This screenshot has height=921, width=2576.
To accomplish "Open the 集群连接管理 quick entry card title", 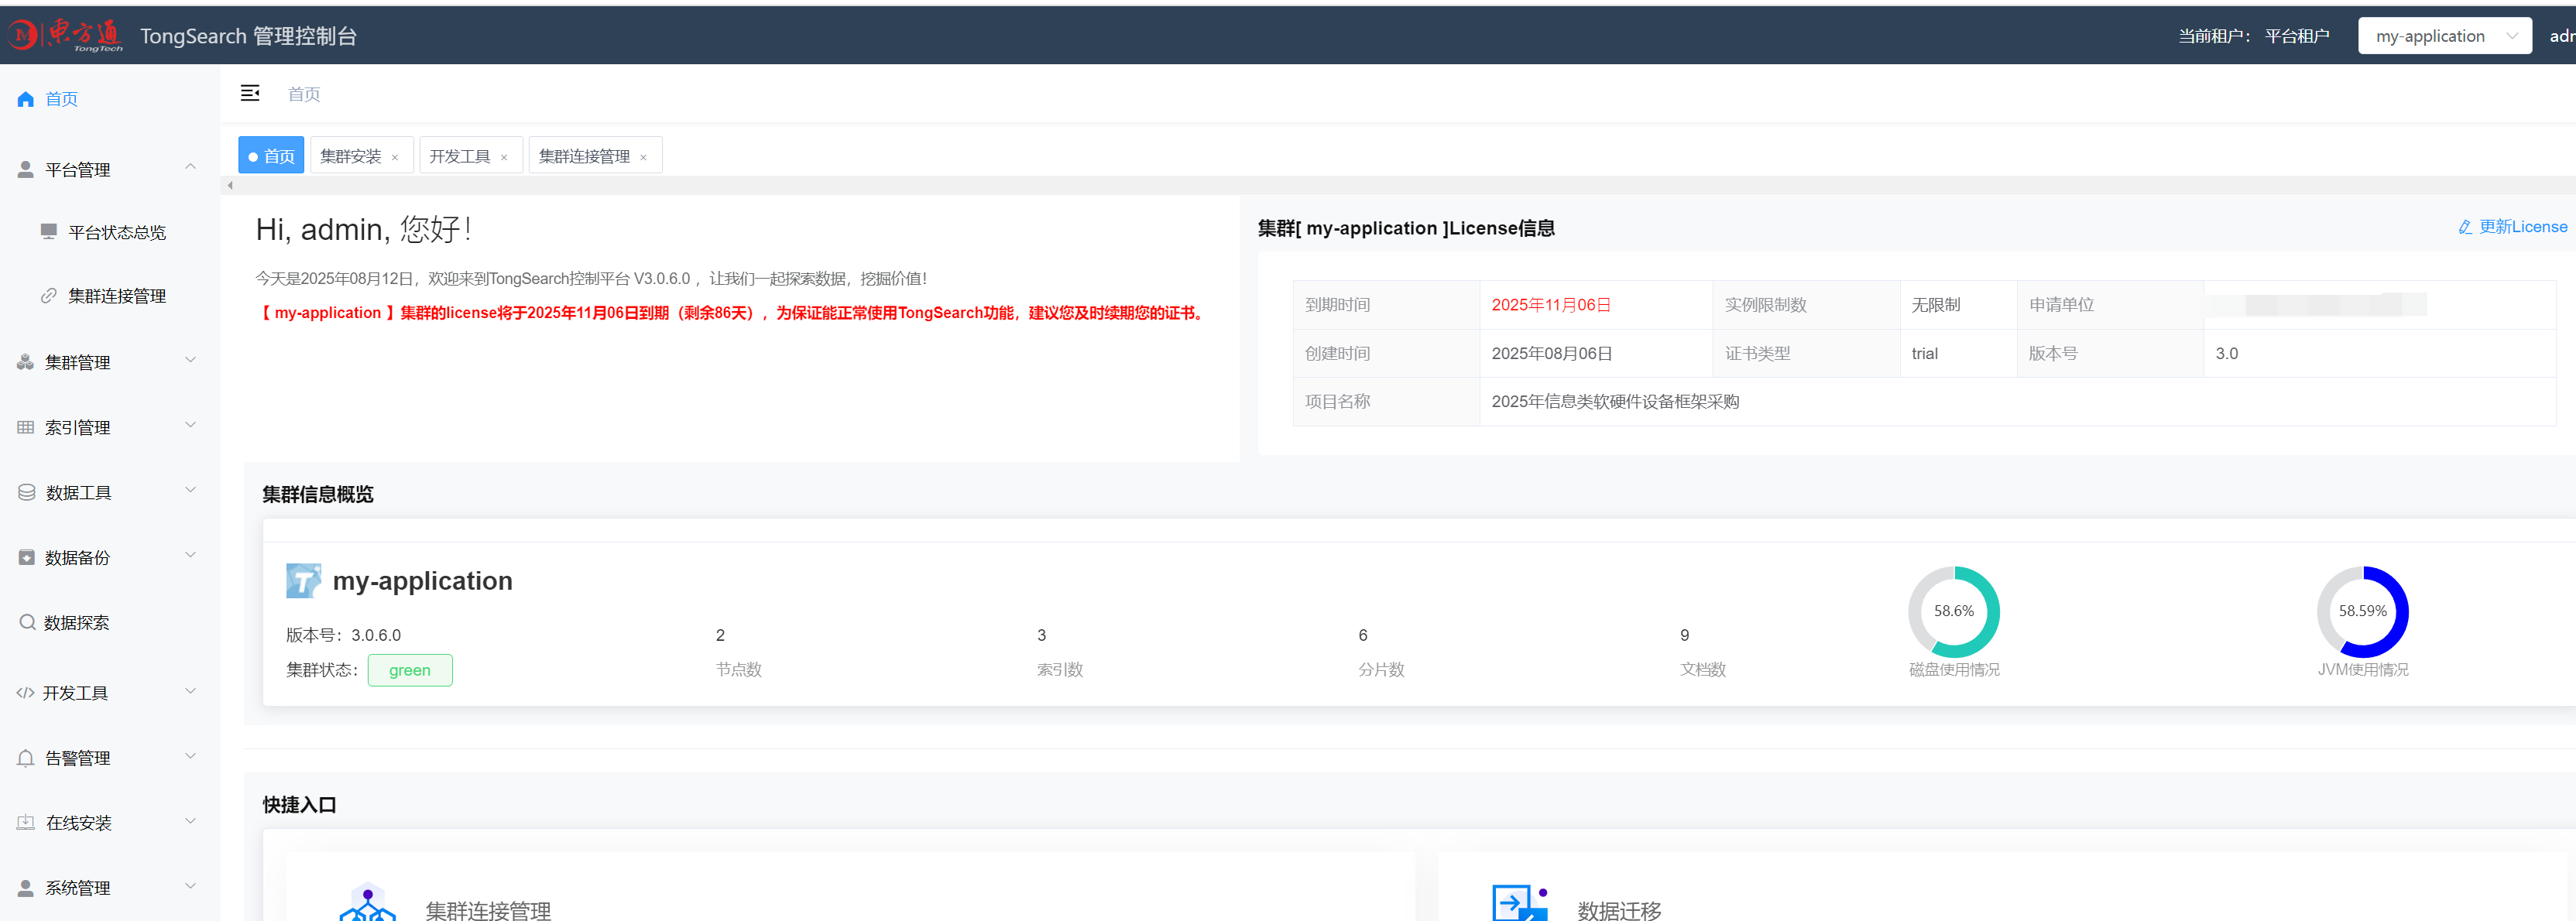I will [x=488, y=910].
